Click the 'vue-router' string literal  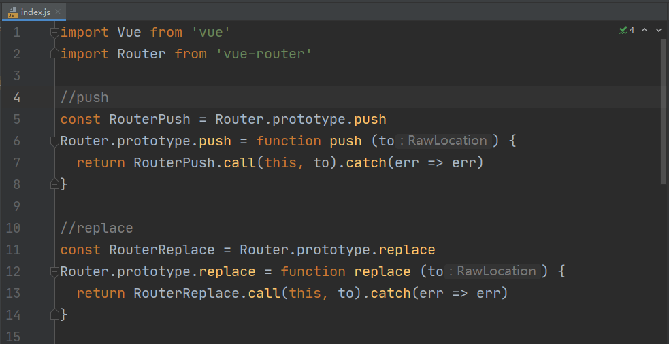264,54
